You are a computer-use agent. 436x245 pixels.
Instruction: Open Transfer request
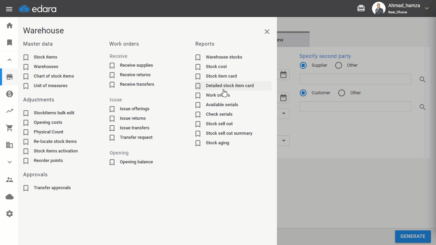(x=136, y=137)
